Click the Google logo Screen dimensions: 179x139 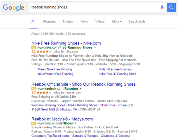(x=14, y=8)
